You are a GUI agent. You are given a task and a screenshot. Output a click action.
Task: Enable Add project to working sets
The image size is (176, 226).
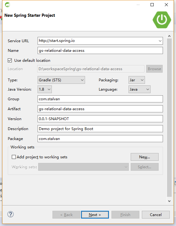14,157
